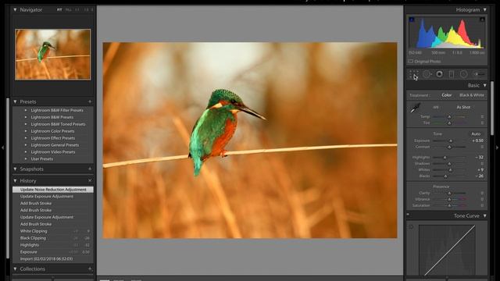The width and height of the screenshot is (500, 281).
Task: Choose Color treatment
Action: point(446,95)
